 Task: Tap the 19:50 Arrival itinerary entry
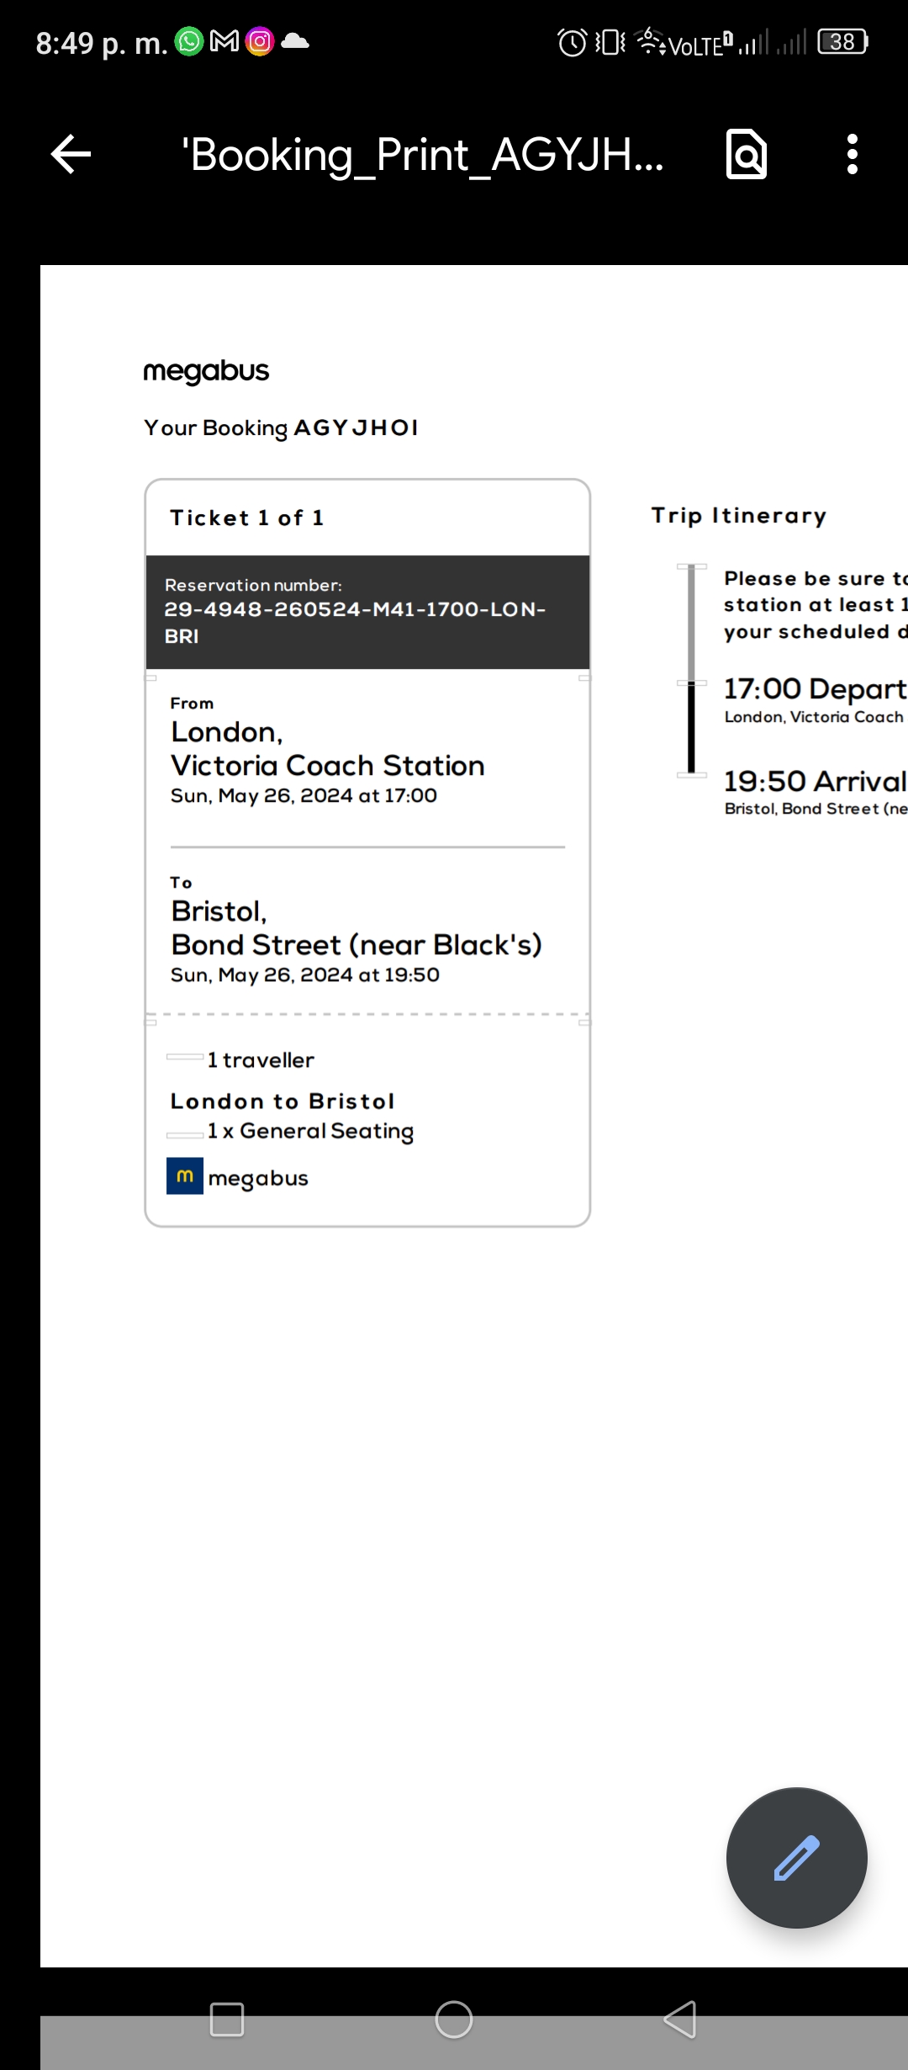pyautogui.click(x=815, y=791)
